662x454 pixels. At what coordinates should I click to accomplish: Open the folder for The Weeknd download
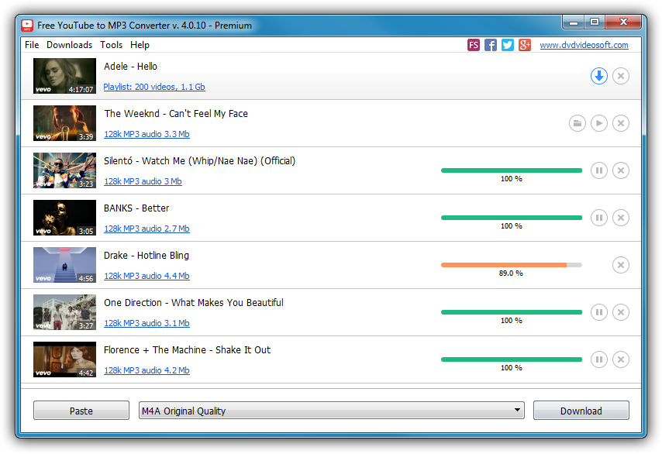(577, 123)
